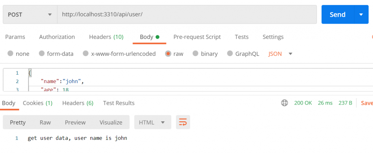Open the Authorization tab

[x=57, y=37]
